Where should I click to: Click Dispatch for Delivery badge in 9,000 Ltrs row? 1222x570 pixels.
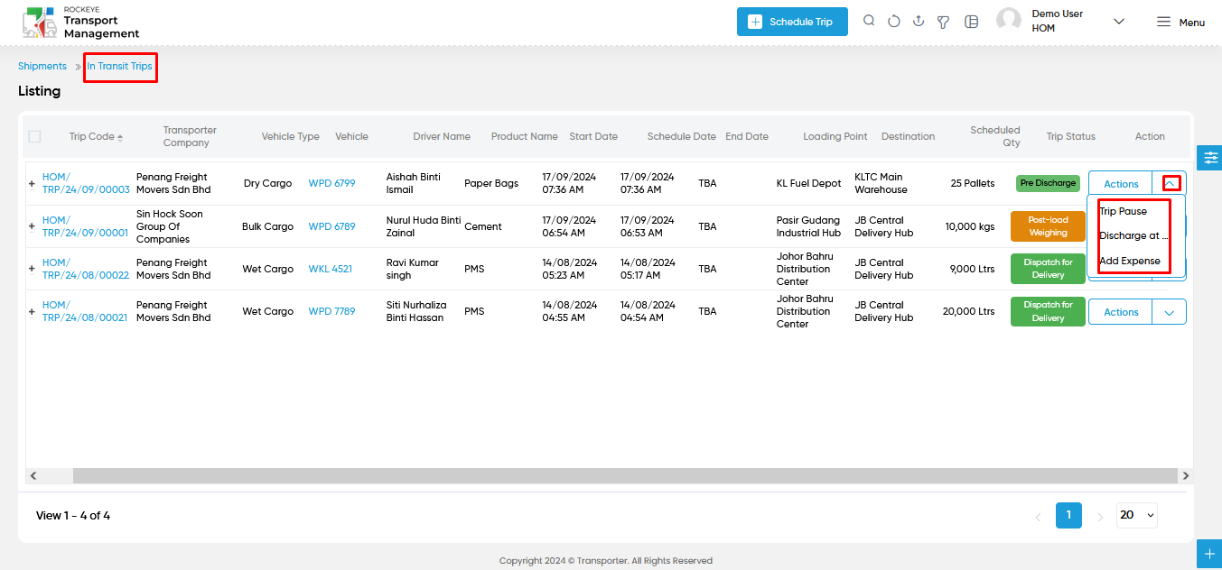(1048, 269)
